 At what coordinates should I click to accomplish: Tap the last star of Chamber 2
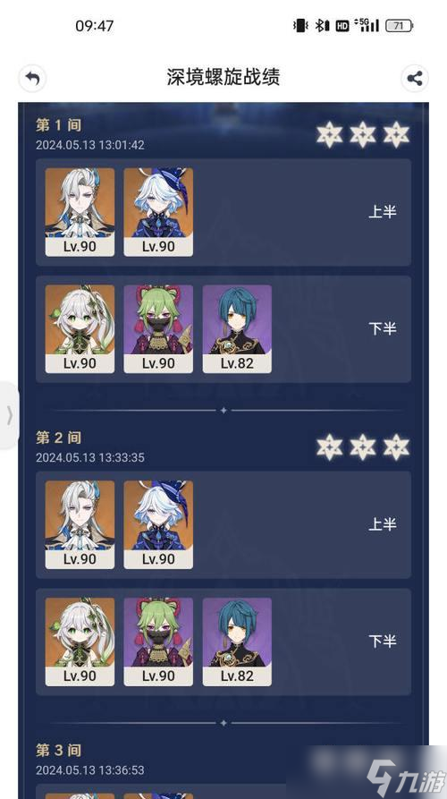397,447
